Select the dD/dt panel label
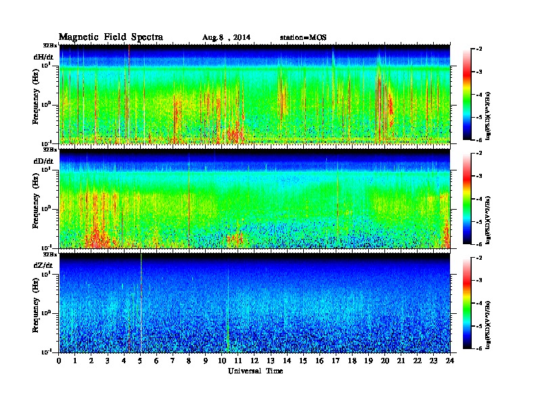The image size is (536, 414). tap(43, 161)
